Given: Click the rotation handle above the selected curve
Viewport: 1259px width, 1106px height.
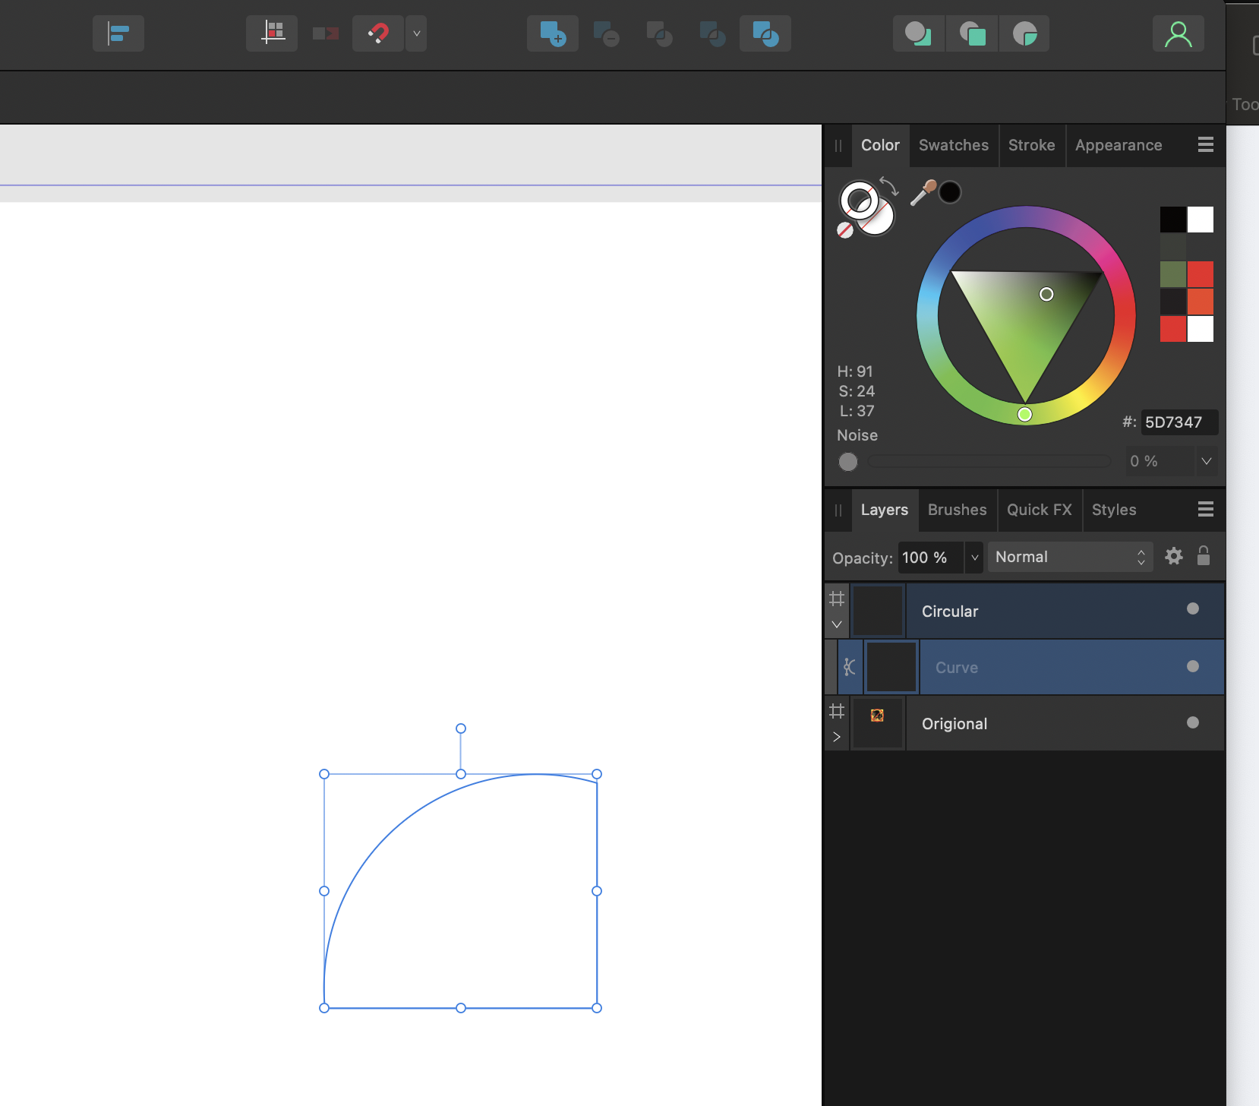Looking at the screenshot, I should coord(461,728).
